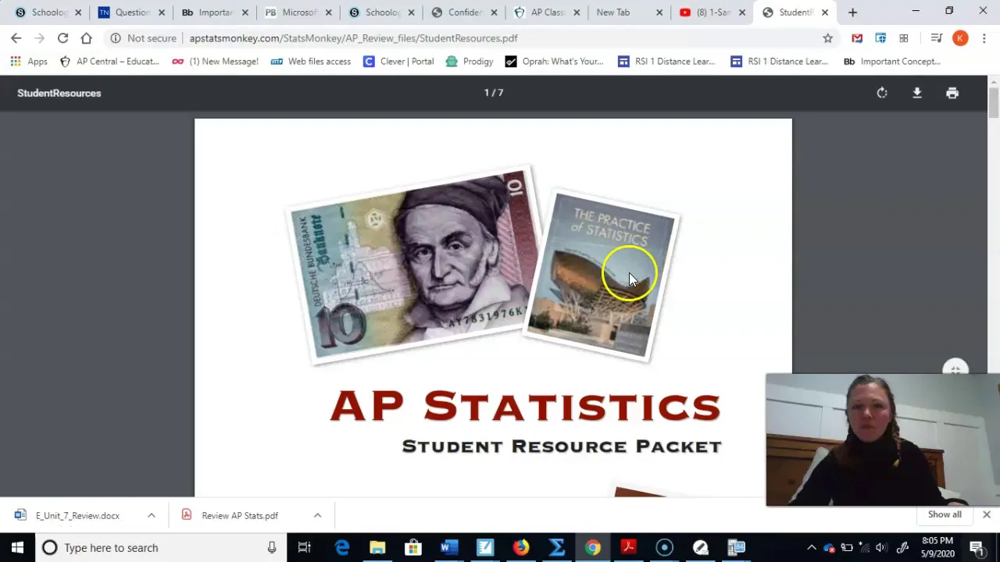
Task: Open Task View on the taskbar
Action: (305, 547)
